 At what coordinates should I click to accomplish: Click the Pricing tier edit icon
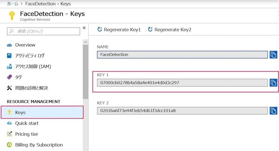(x=9, y=134)
